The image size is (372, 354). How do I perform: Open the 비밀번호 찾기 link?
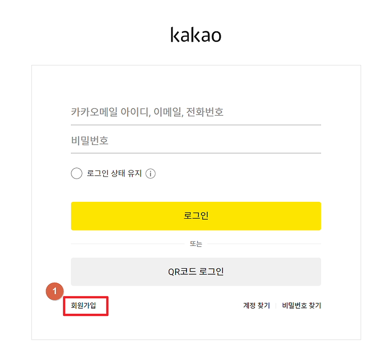point(301,305)
